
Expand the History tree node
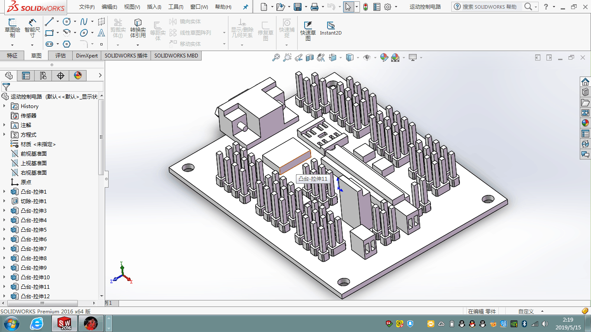pyautogui.click(x=5, y=106)
